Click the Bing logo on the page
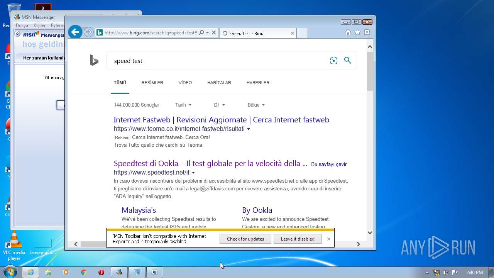494x278 pixels. pyautogui.click(x=94, y=60)
